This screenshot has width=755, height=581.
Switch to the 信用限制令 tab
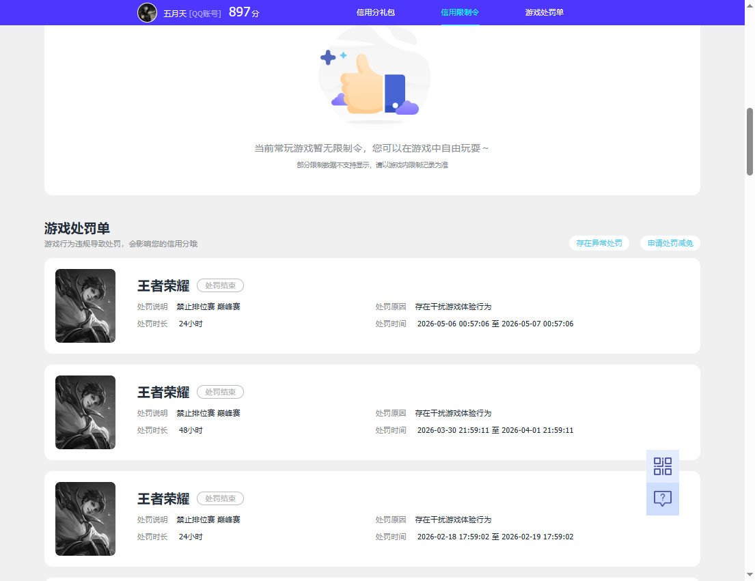pyautogui.click(x=460, y=12)
